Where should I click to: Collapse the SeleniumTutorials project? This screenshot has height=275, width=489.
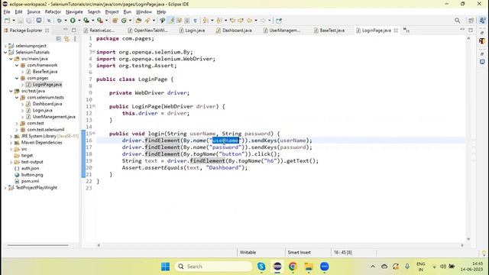coord(5,53)
